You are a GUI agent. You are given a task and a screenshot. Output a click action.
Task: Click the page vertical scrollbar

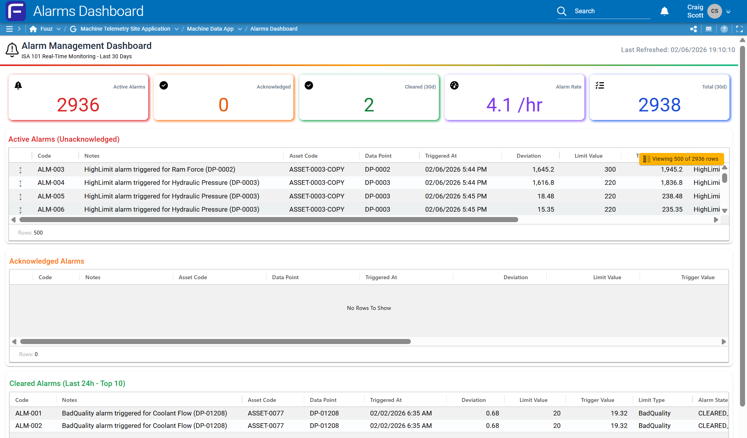[742, 225]
